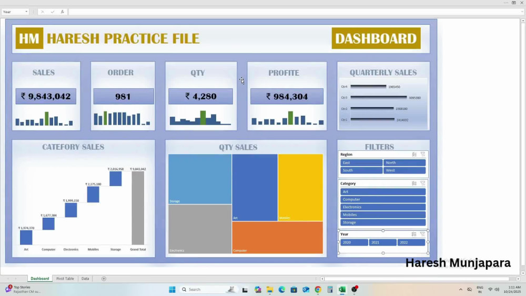Clear the filter on the Year slicer
The width and height of the screenshot is (526, 296).
422,234
